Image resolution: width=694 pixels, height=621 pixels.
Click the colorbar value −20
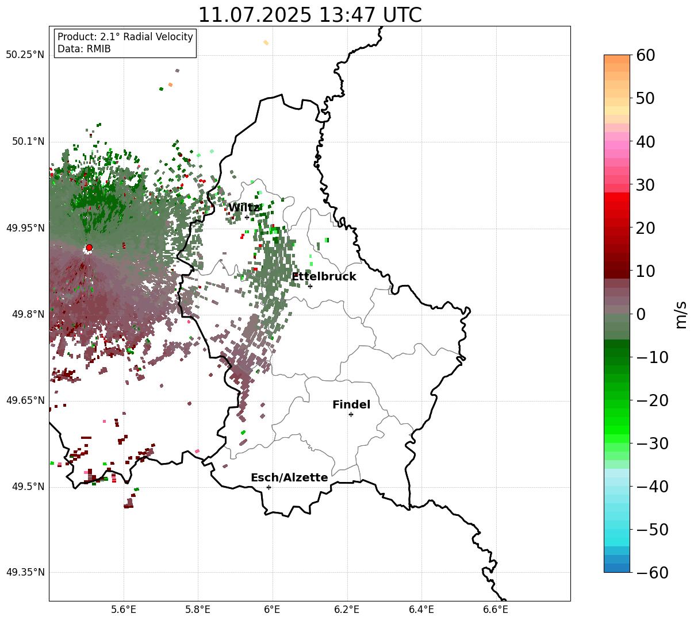tap(652, 400)
